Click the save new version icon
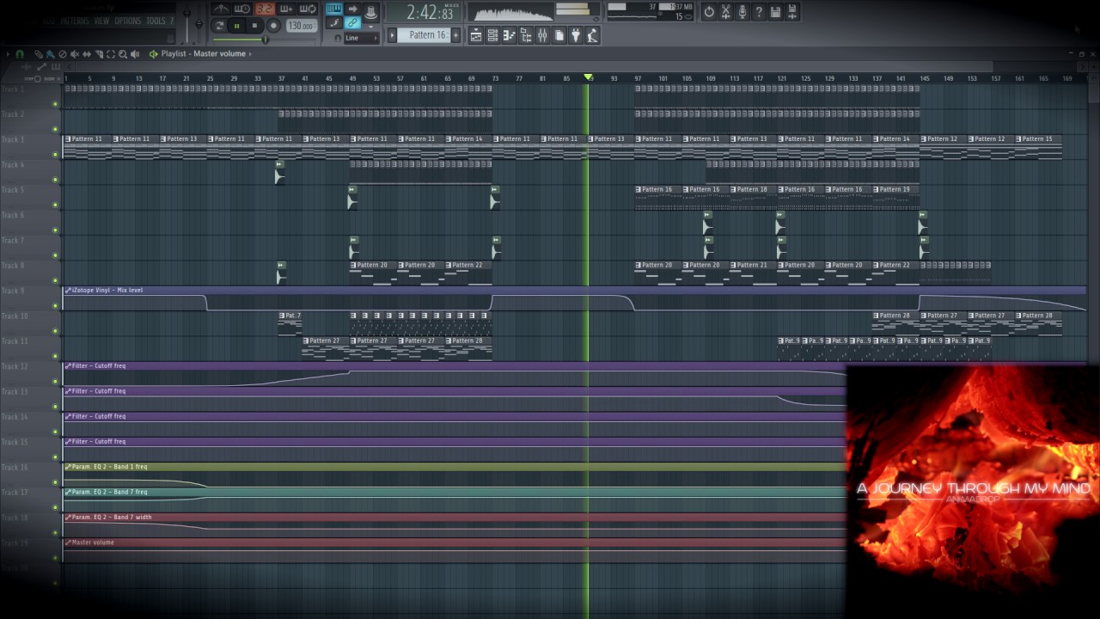 click(x=791, y=11)
